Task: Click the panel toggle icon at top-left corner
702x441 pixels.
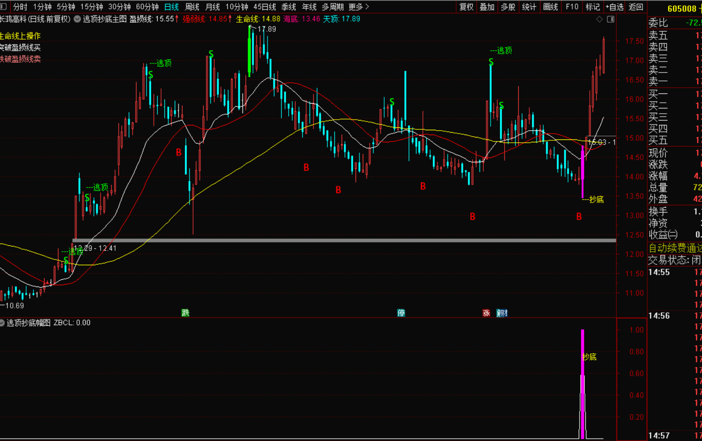Action: tap(3, 7)
